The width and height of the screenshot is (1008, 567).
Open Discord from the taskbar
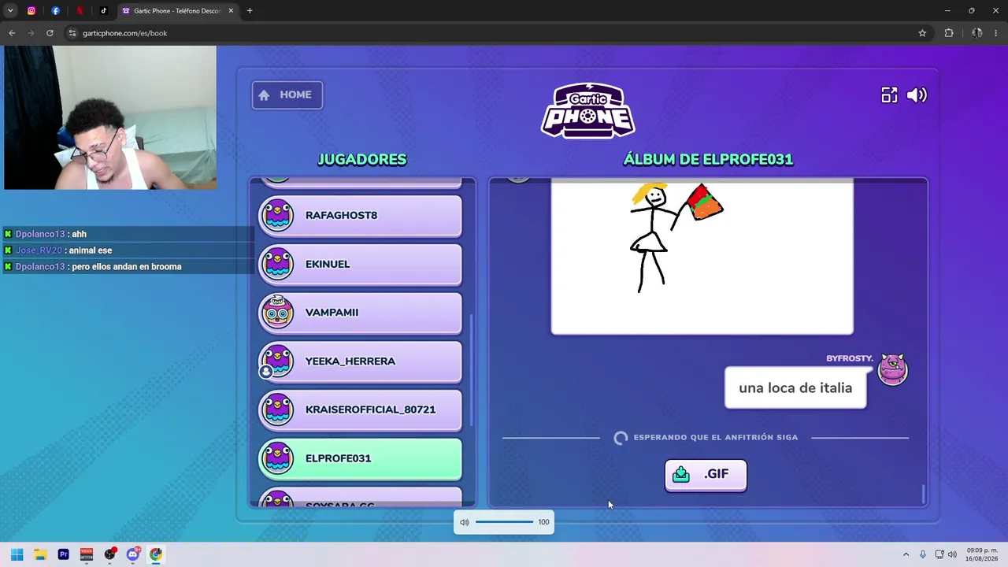[133, 554]
